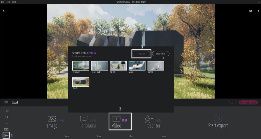The image size is (261, 139).
Task: Click the '6 Videos' count text
Action: pos(92,53)
